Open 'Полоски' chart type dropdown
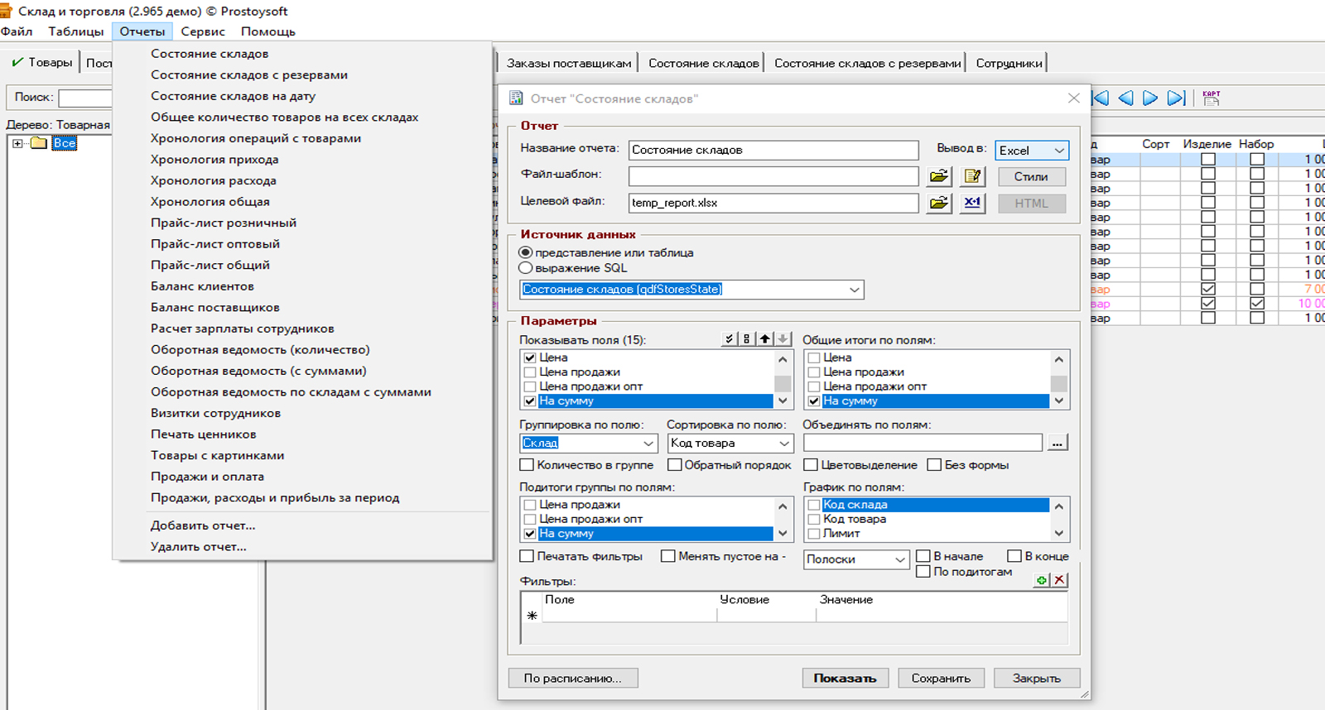The image size is (1325, 710). [x=900, y=559]
